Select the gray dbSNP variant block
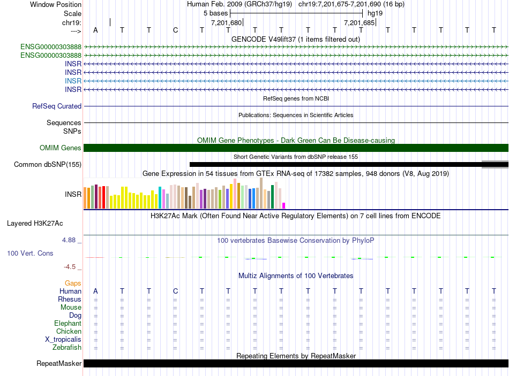Screen dimensions: 509x376 495,164
